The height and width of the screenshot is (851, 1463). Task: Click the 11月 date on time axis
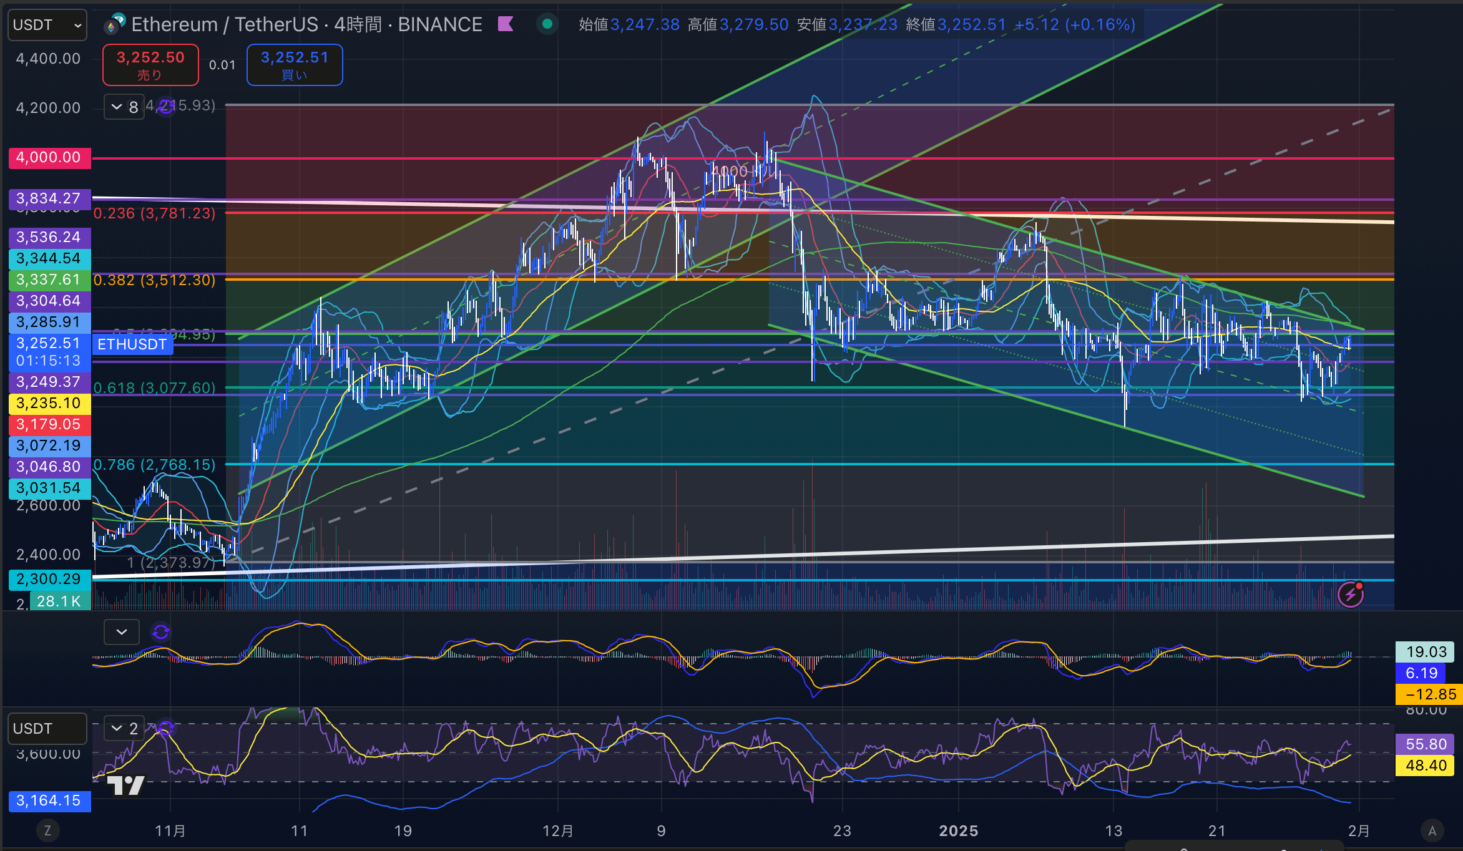click(x=170, y=831)
